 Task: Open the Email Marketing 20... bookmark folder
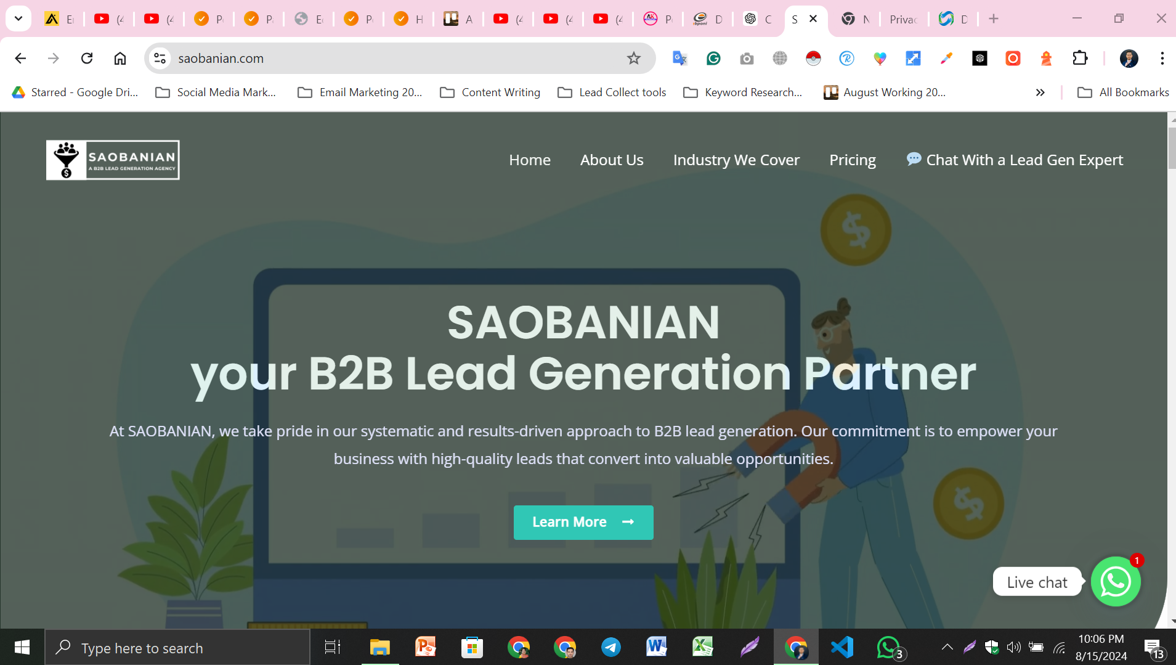click(360, 92)
